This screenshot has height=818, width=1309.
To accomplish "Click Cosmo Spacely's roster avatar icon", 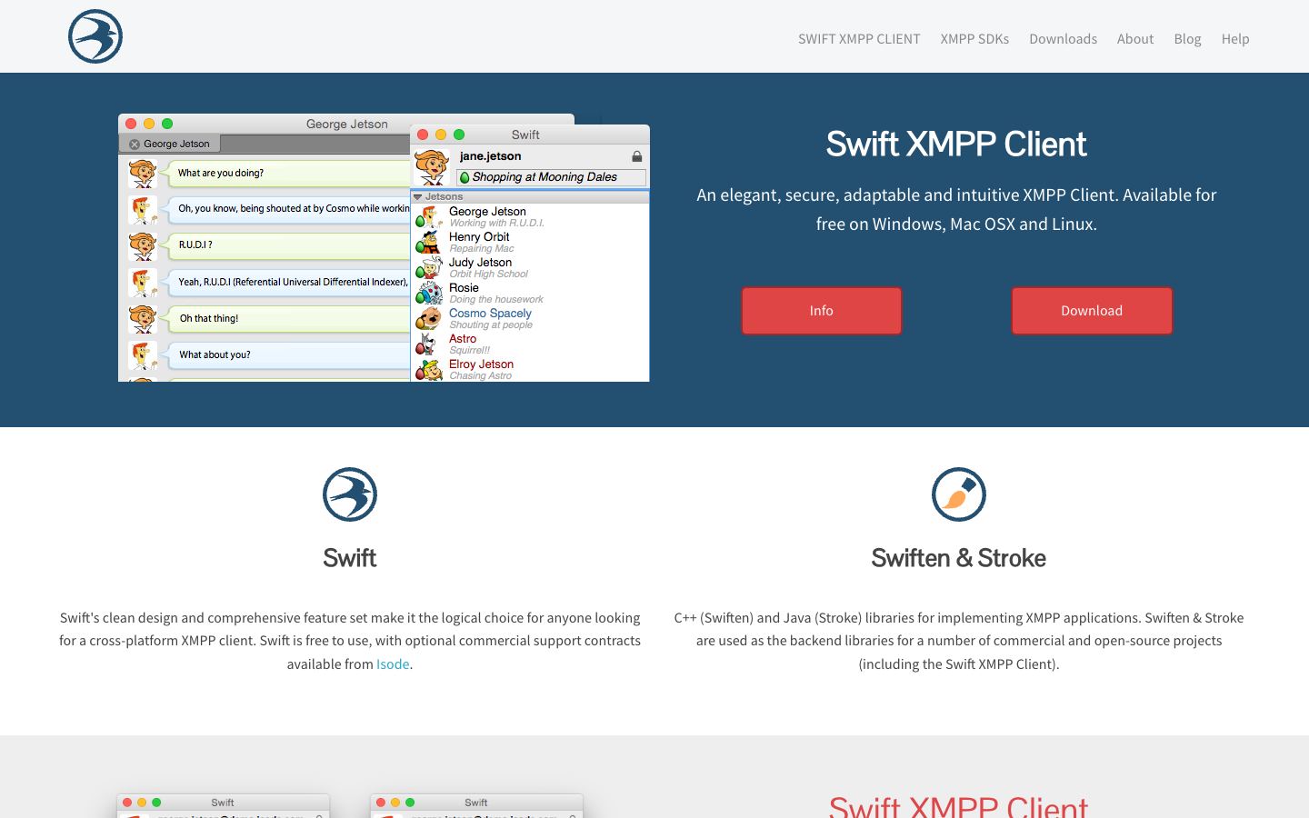I will (429, 318).
